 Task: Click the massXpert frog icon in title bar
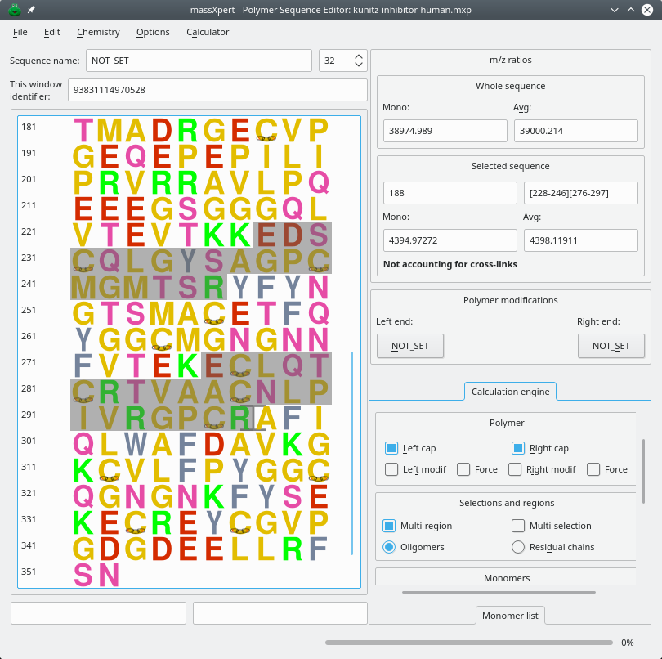click(14, 10)
